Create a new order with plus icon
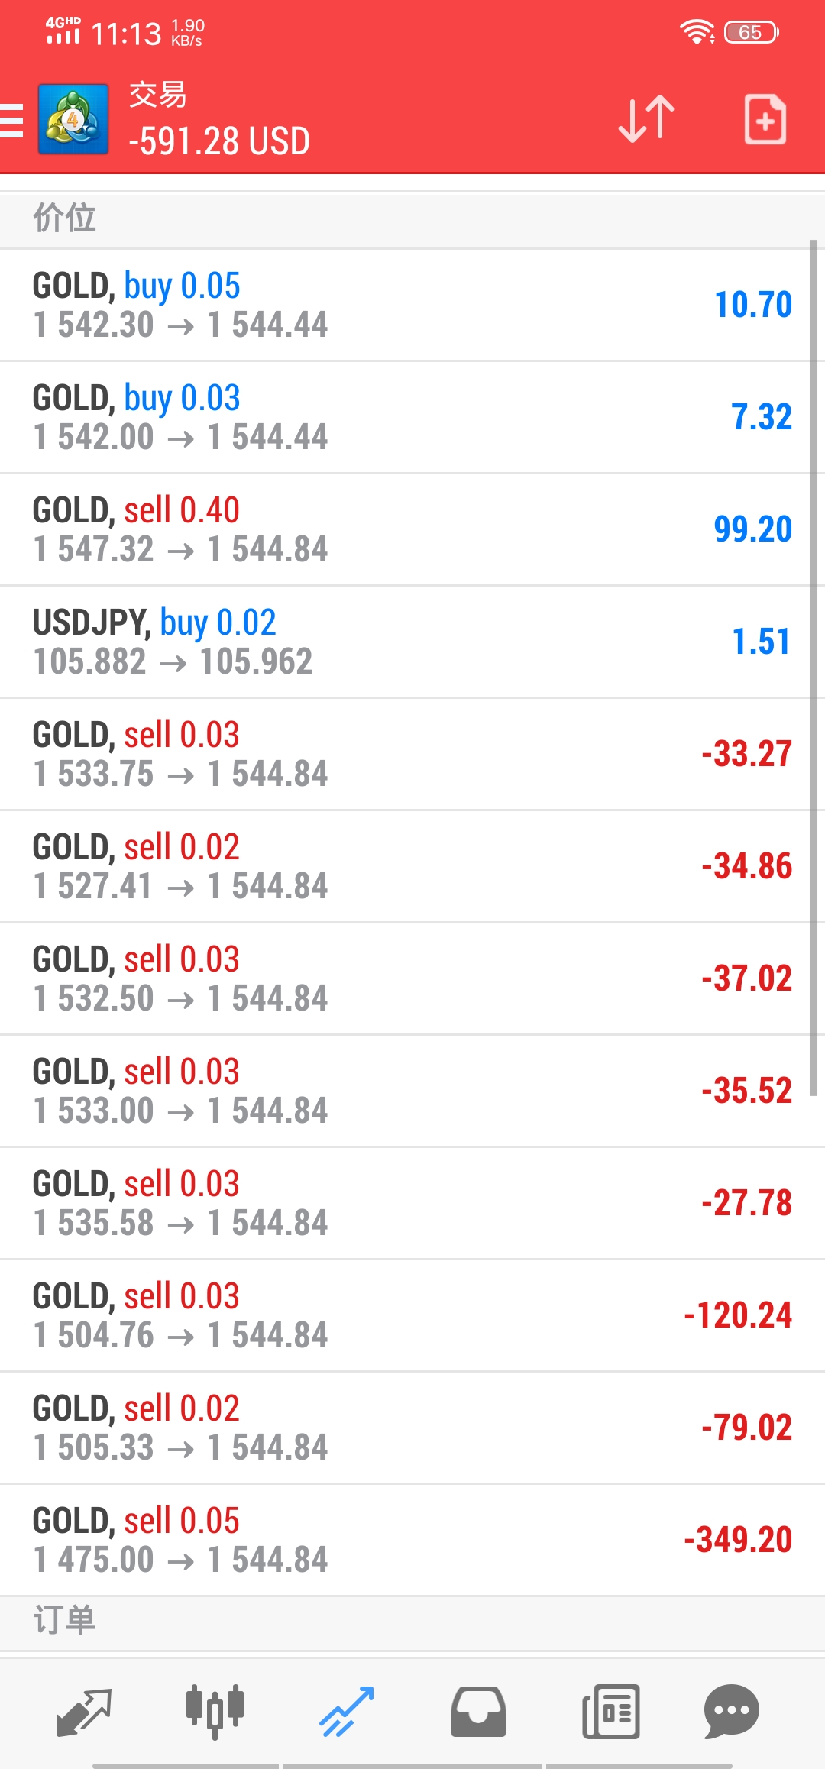The image size is (825, 1769). pos(765,120)
